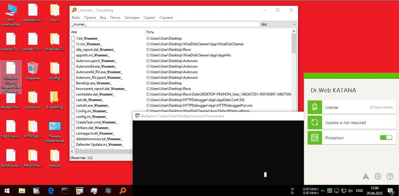Viewport: 399px width, 196px height.
Task: Sort results by the Имя column header
Action: tap(107, 32)
